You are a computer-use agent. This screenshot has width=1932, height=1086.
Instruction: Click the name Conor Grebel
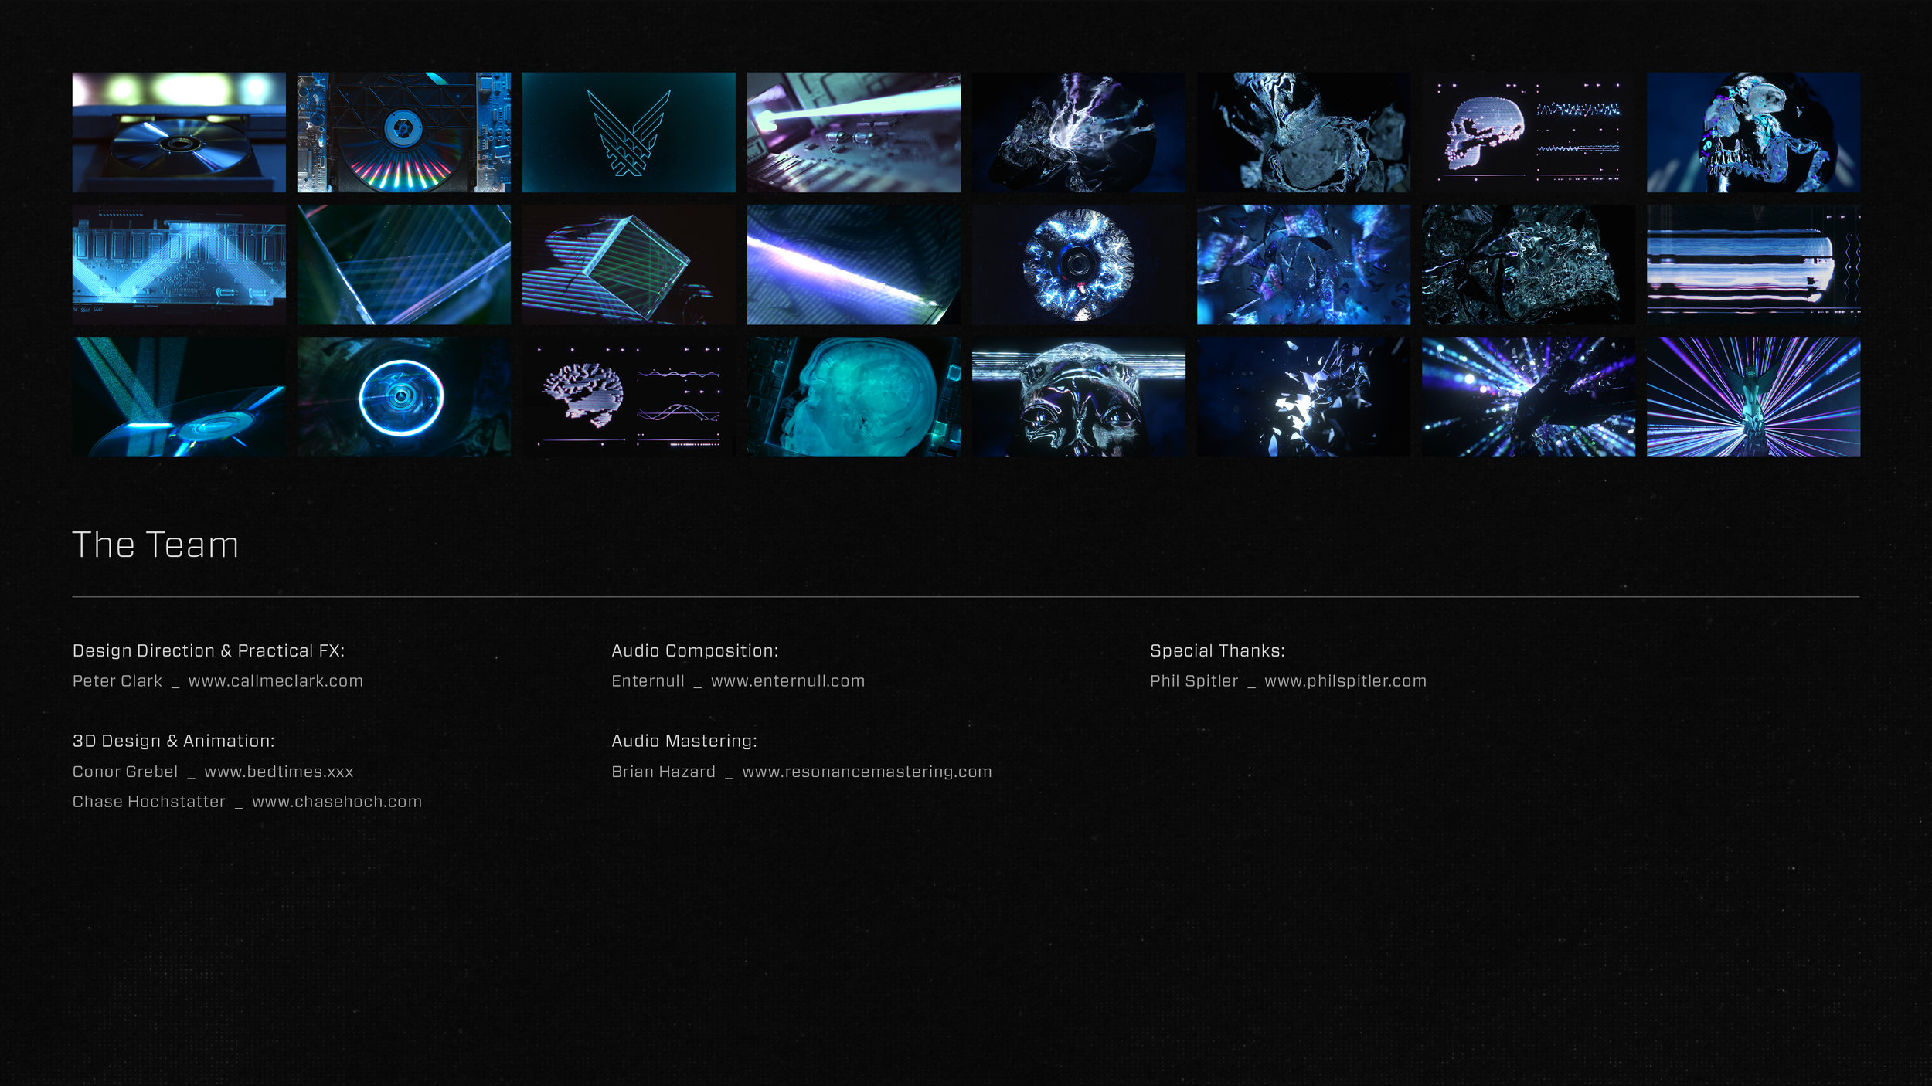pos(125,771)
